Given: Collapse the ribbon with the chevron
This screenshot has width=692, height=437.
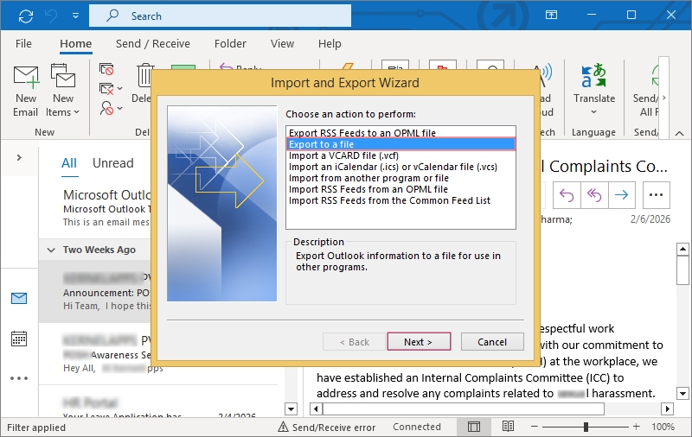Looking at the screenshot, I should click(x=680, y=133).
